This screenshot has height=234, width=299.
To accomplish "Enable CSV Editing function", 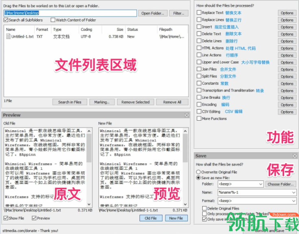I will pos(199,111).
